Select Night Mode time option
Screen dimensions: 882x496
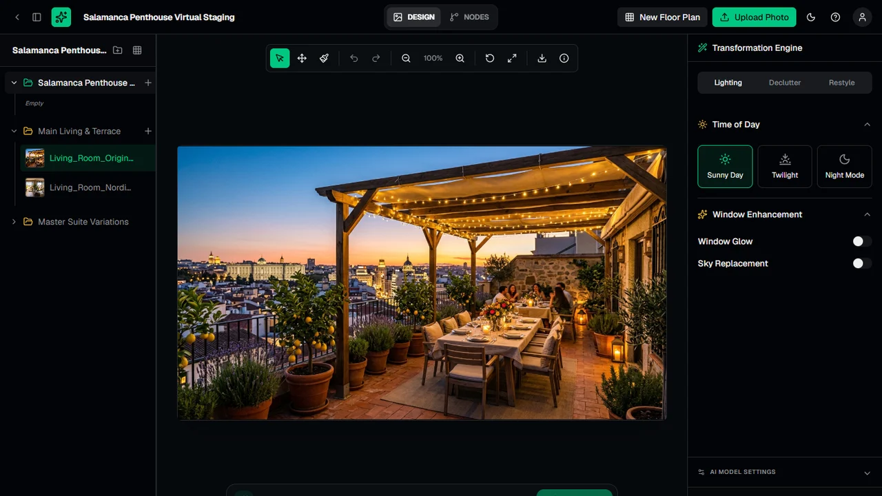pyautogui.click(x=845, y=166)
